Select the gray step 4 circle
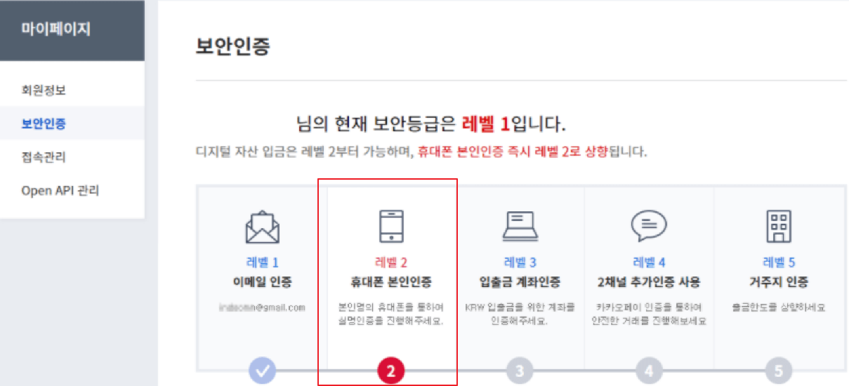Screen dimensions: 849x386 [649, 370]
